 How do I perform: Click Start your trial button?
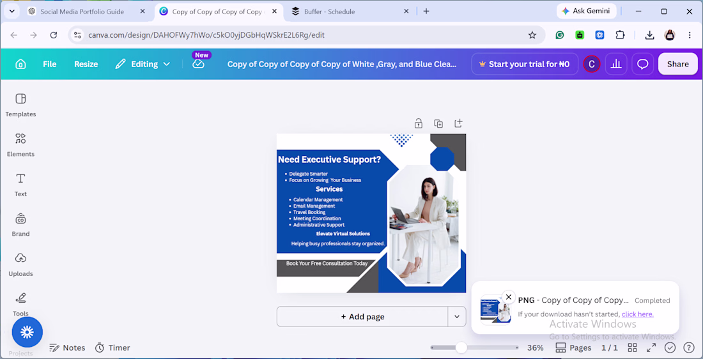[525, 64]
